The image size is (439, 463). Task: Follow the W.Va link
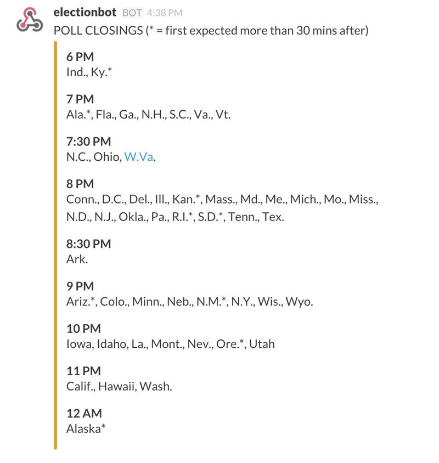[x=138, y=157]
